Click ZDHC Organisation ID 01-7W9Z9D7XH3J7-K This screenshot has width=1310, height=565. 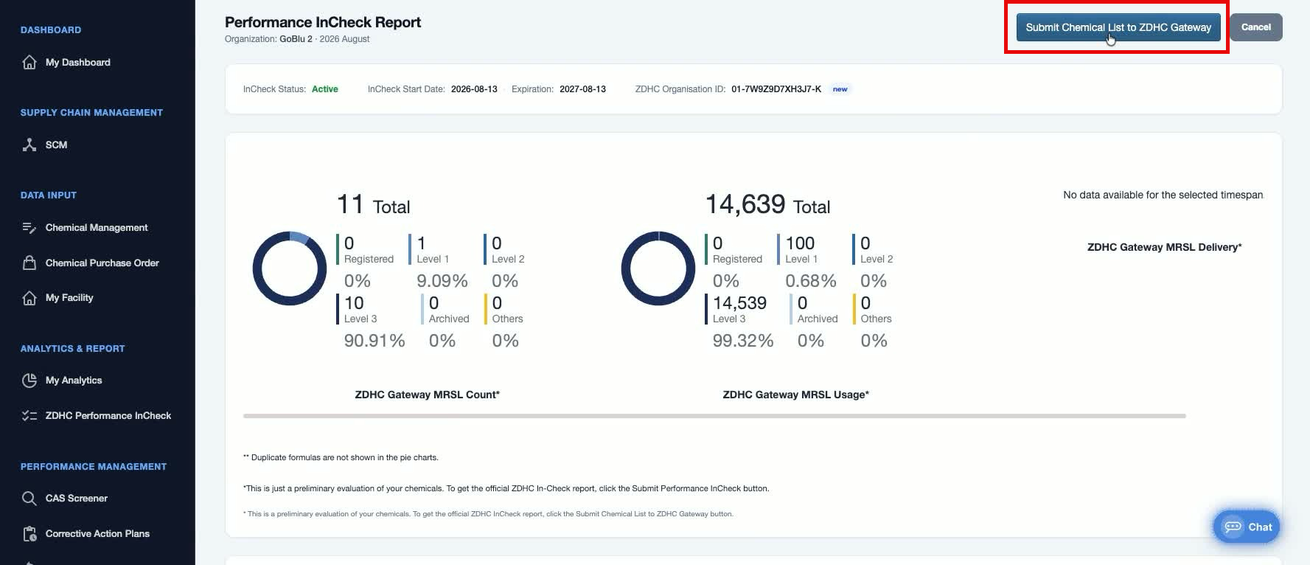776,89
